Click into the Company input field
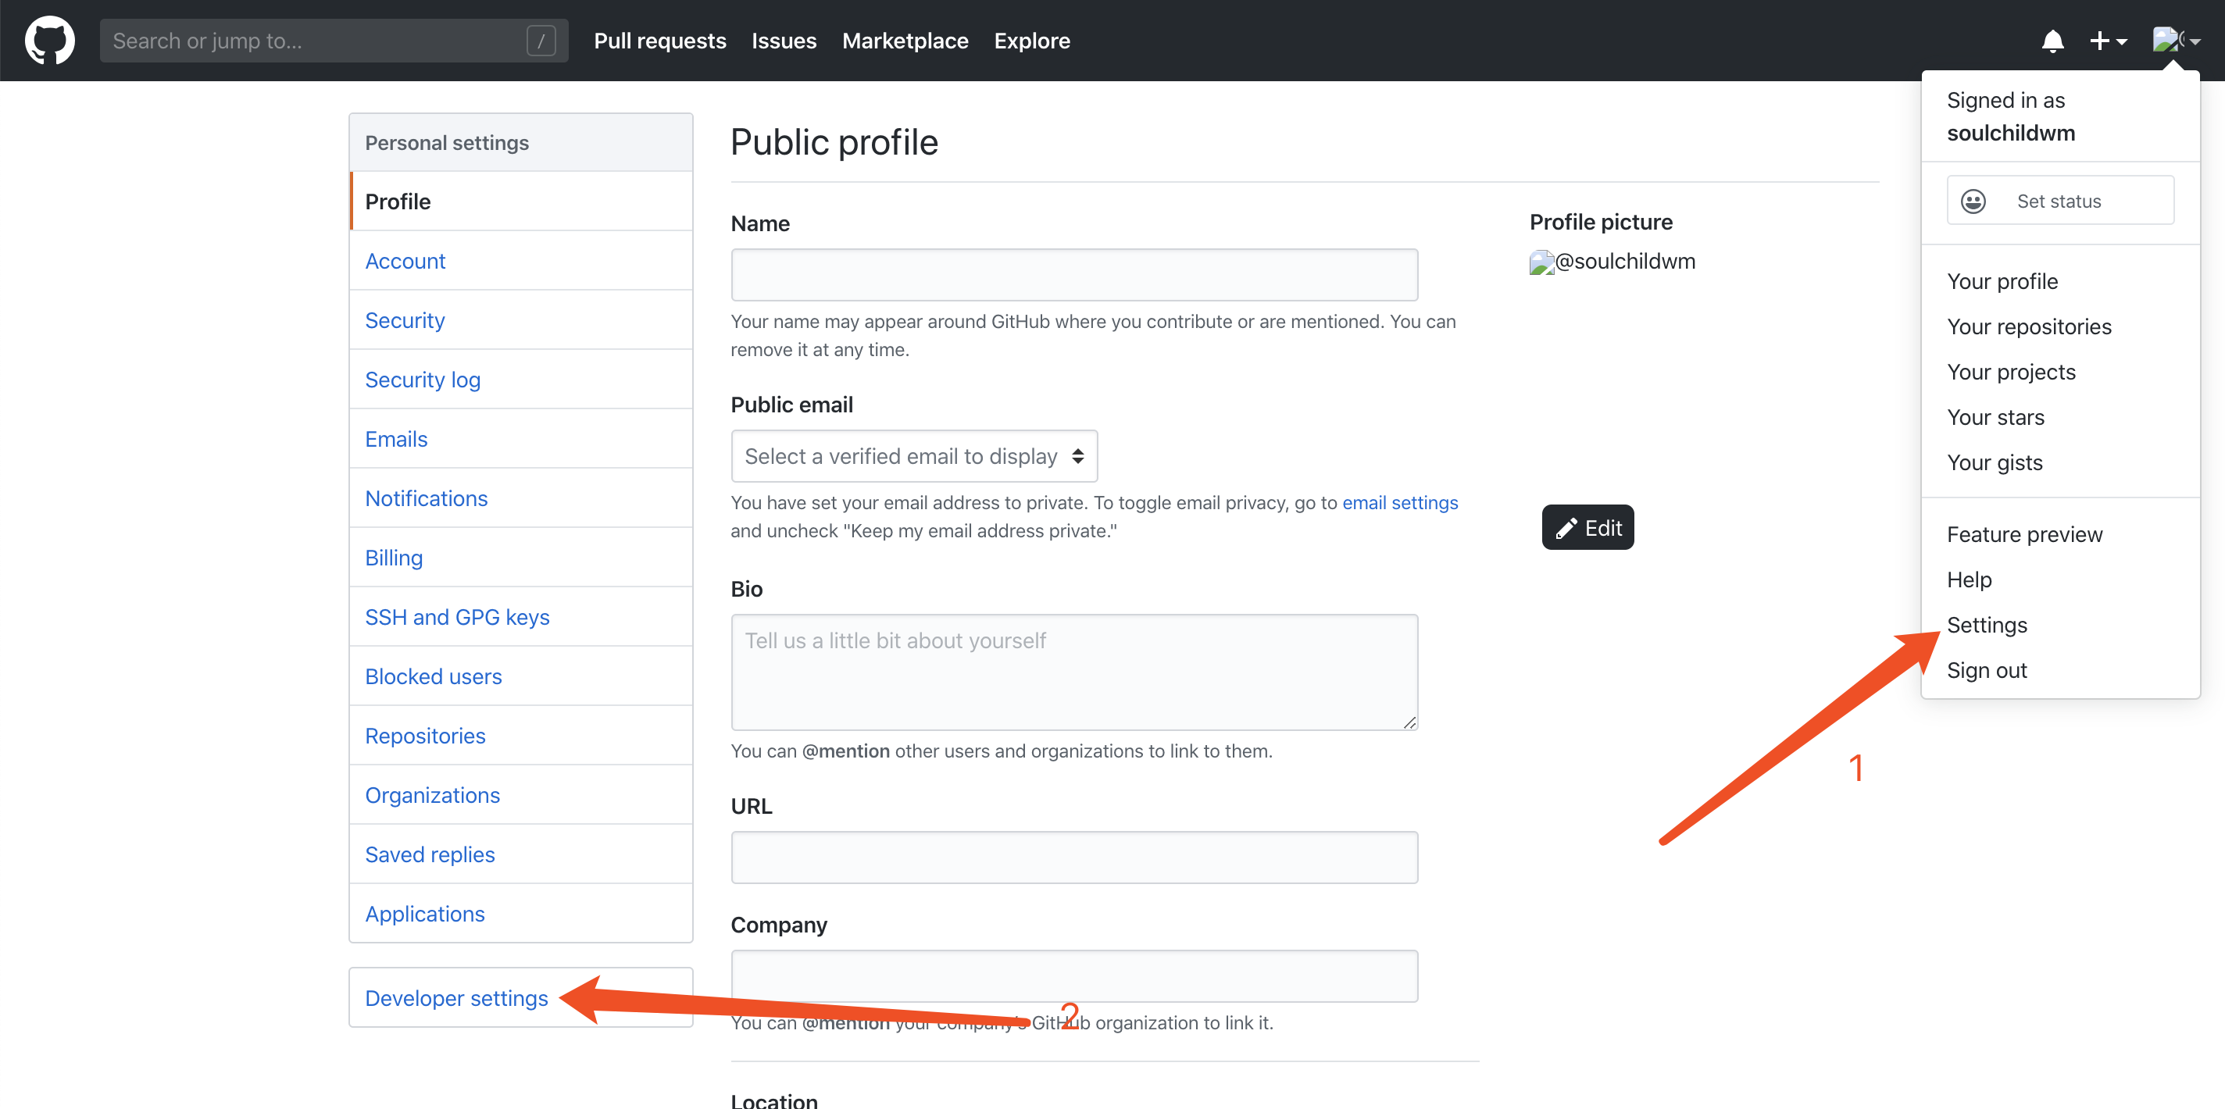 (x=1073, y=976)
